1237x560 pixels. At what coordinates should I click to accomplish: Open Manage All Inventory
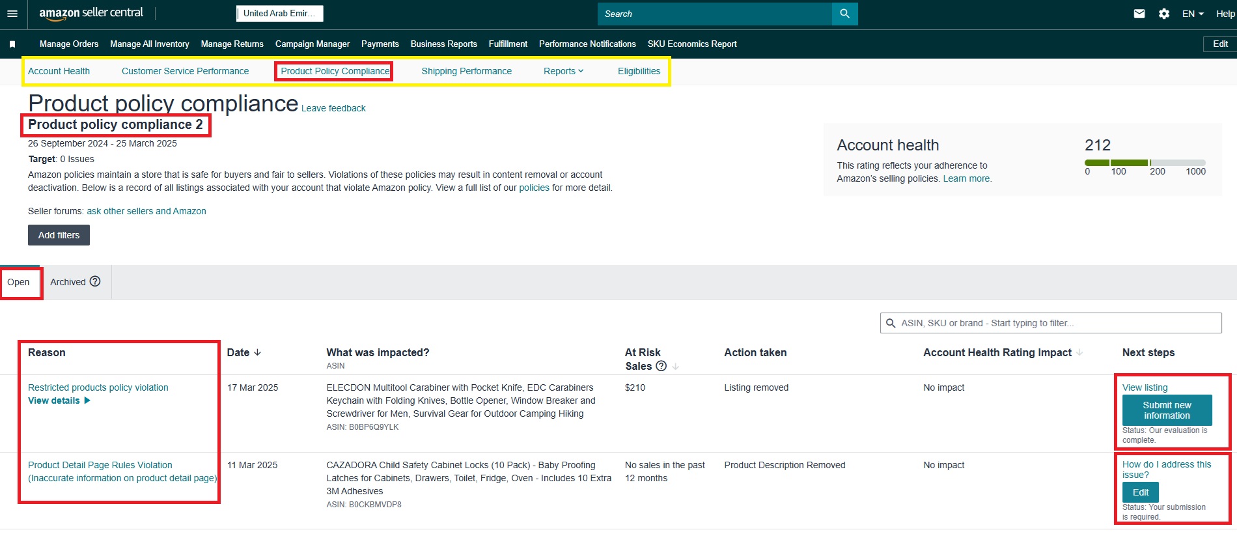pos(150,44)
